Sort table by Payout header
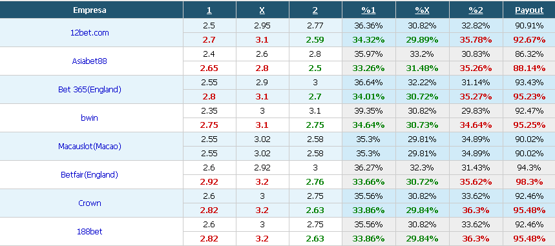This screenshot has height=246, width=555. (529, 10)
